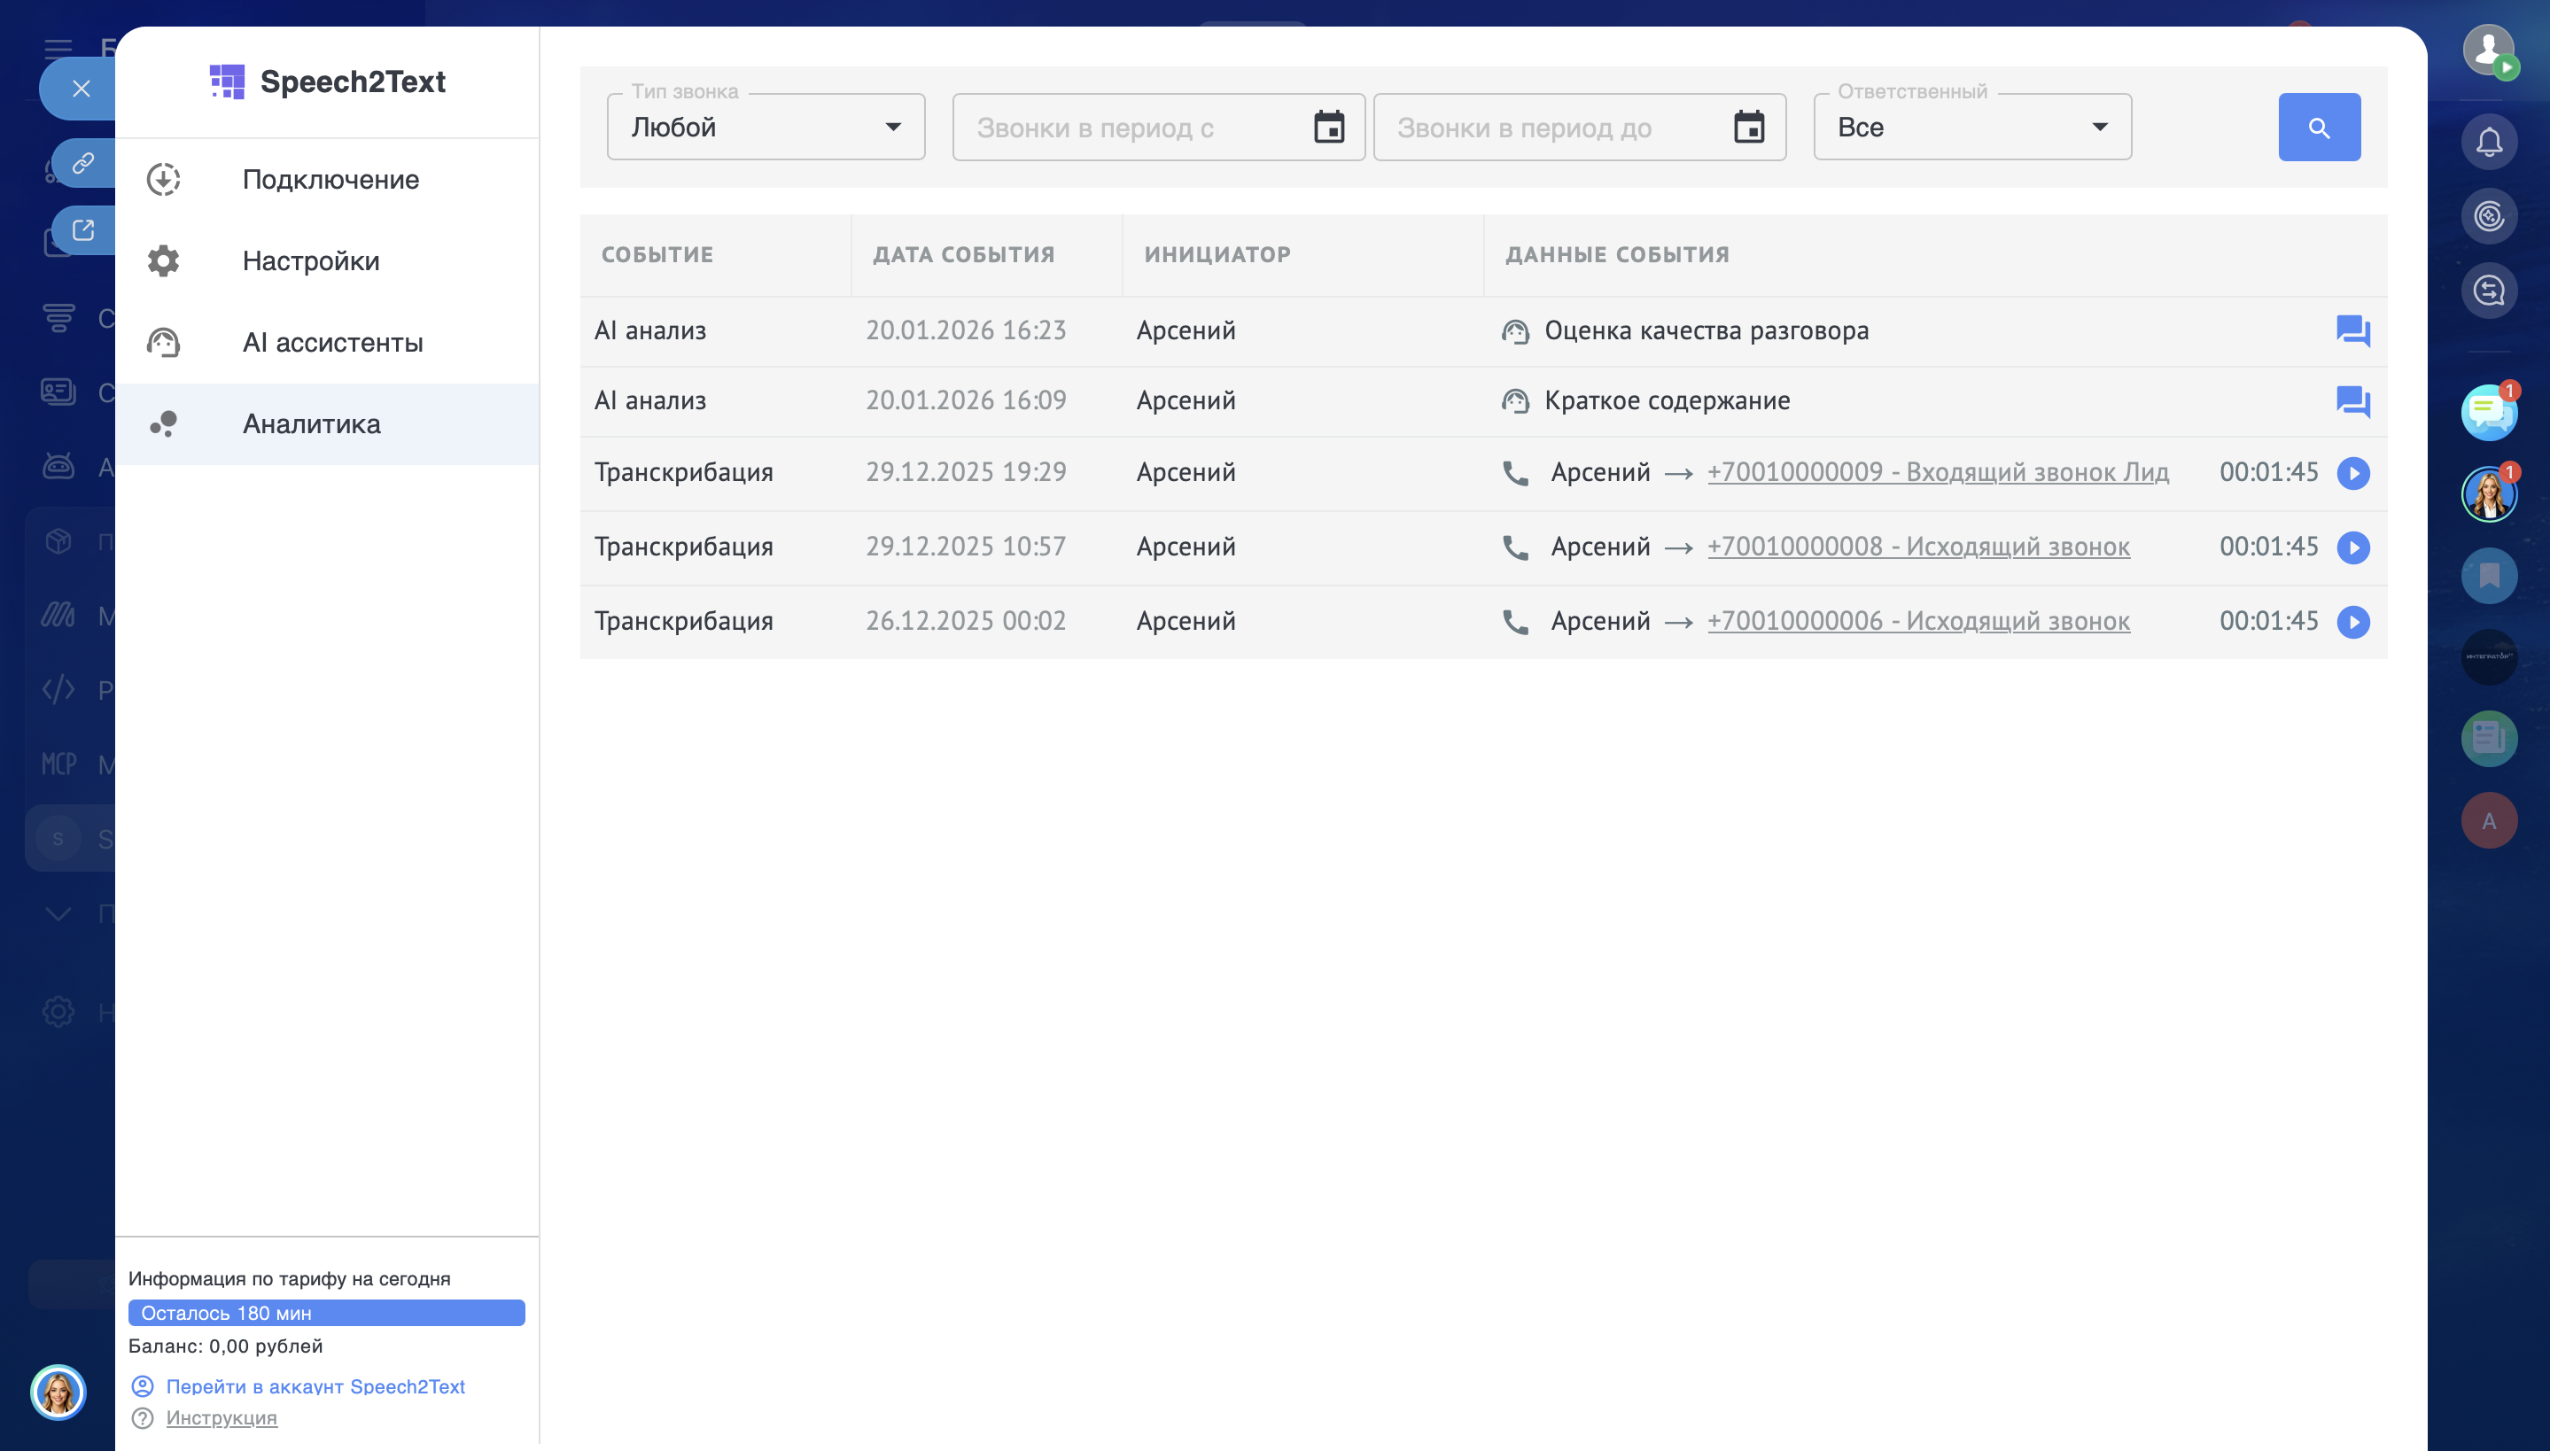Play recording of call +70010000008
The height and width of the screenshot is (1451, 2550).
2352,547
